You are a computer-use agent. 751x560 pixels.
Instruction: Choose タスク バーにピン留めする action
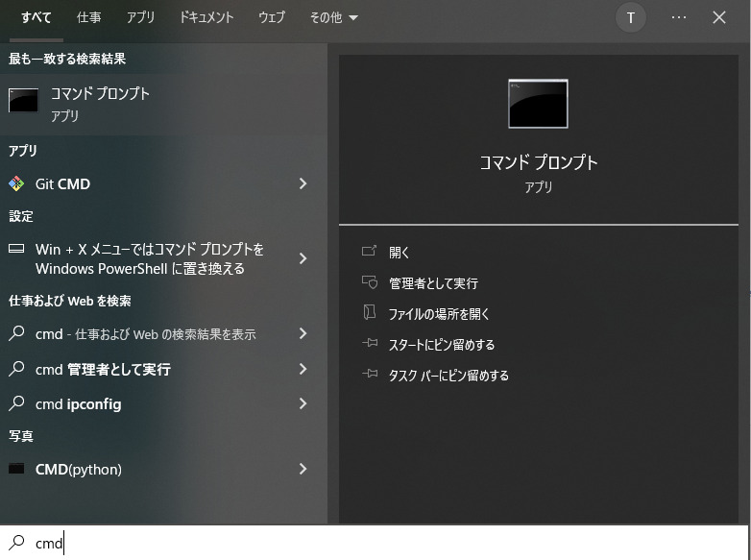coord(448,375)
